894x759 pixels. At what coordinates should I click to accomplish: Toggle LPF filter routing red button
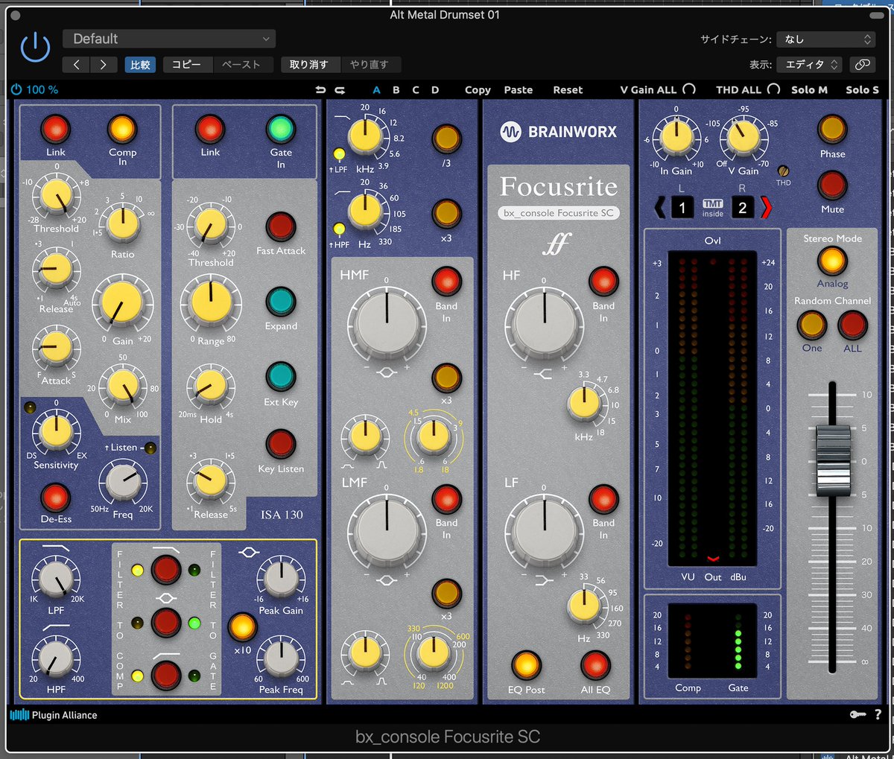(166, 570)
